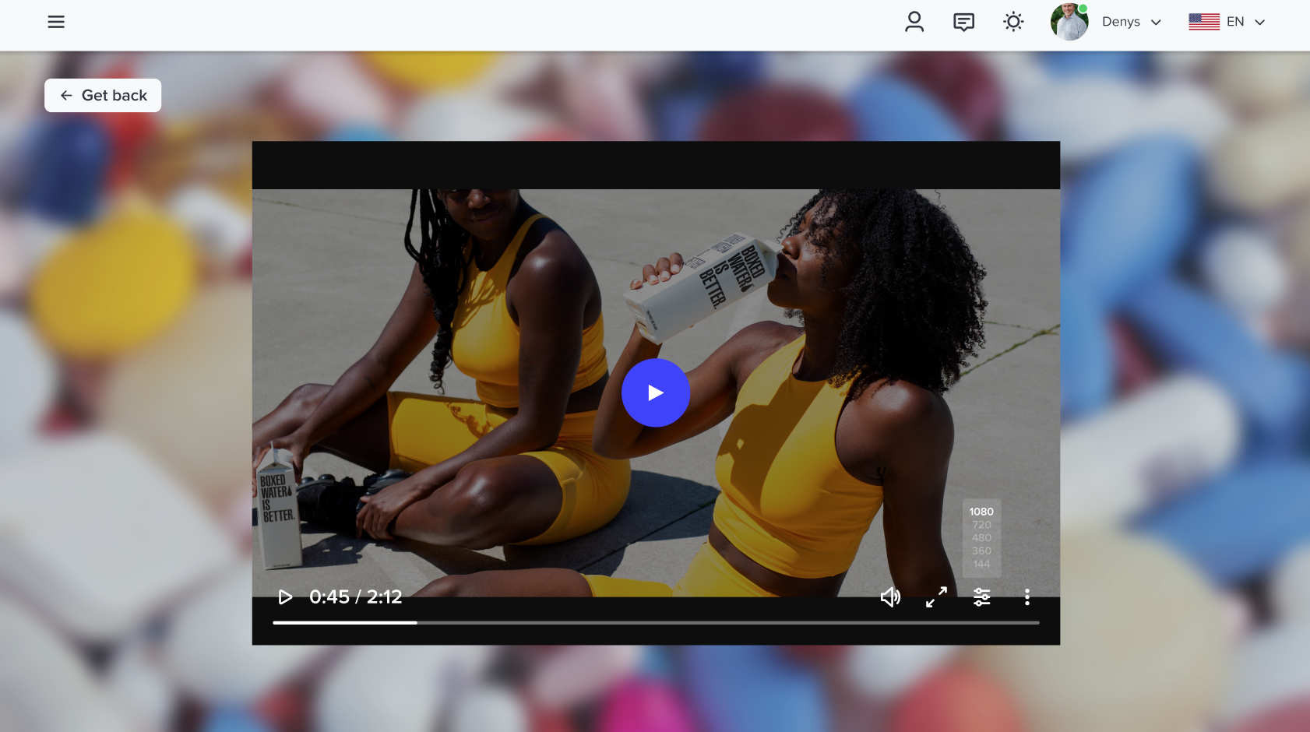Open the three-dot more options menu
Image resolution: width=1310 pixels, height=732 pixels.
[x=1027, y=597]
